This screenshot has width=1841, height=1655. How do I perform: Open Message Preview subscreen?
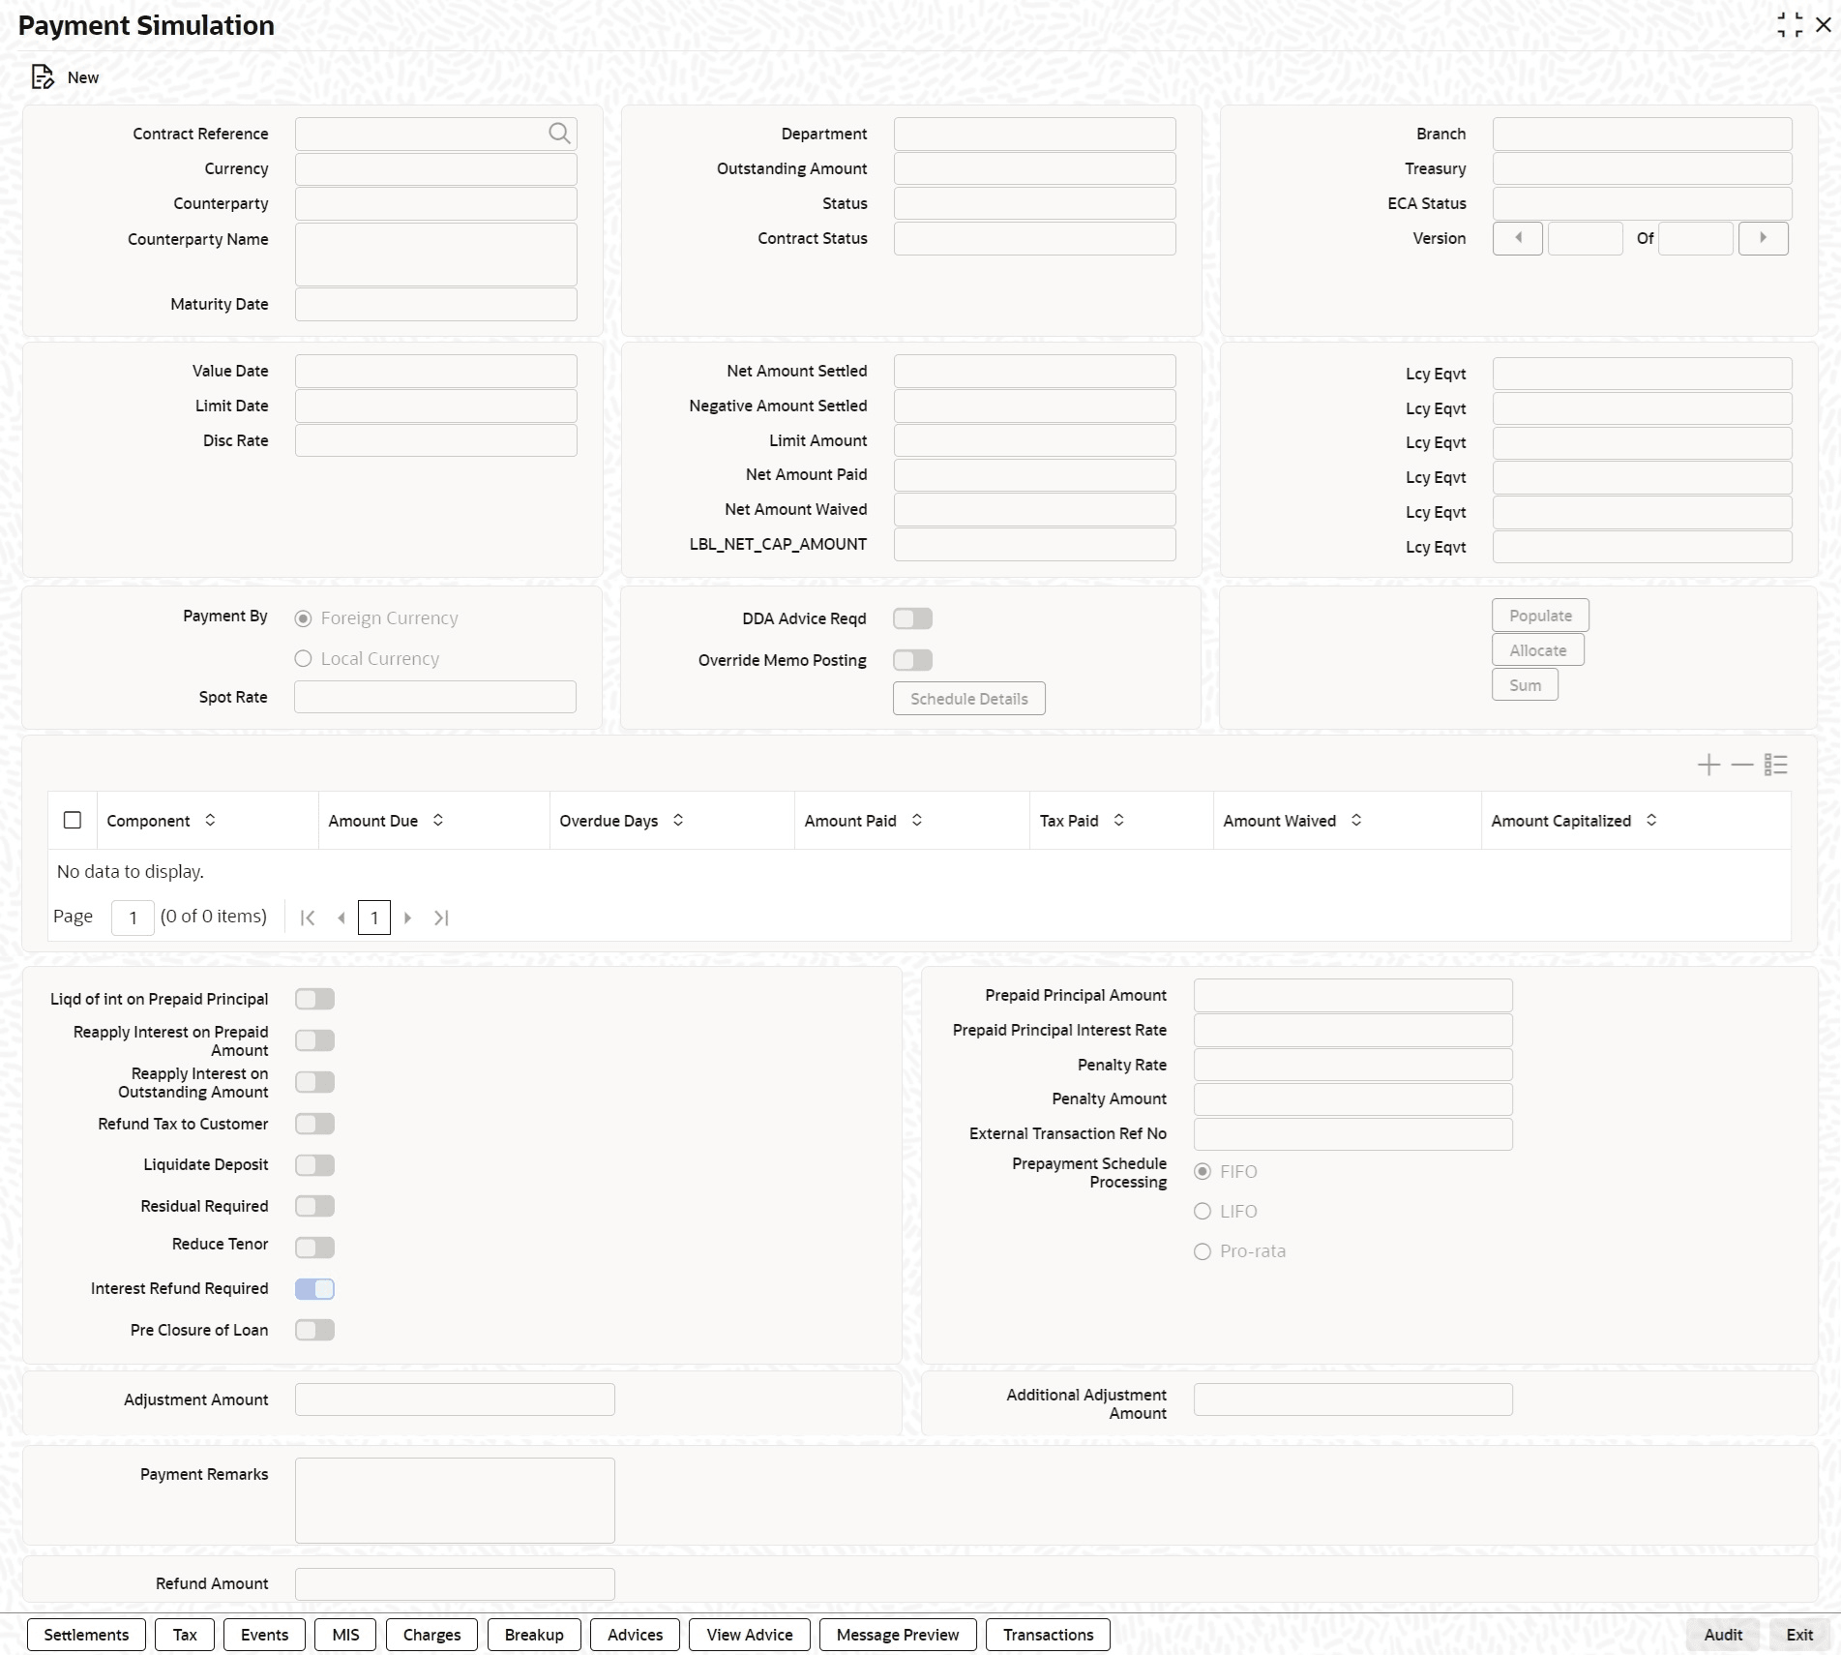point(898,1635)
